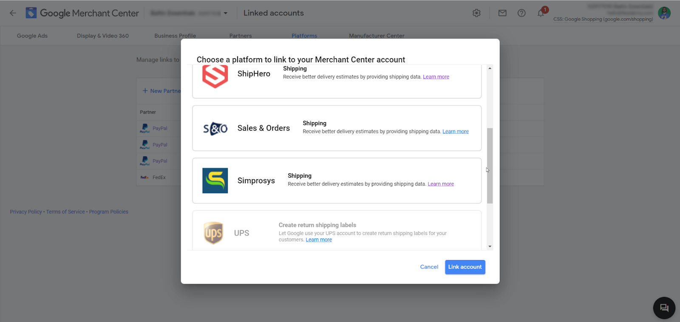This screenshot has height=322, width=680.
Task: Click the Create return shipping labels heading
Action: tap(317, 225)
